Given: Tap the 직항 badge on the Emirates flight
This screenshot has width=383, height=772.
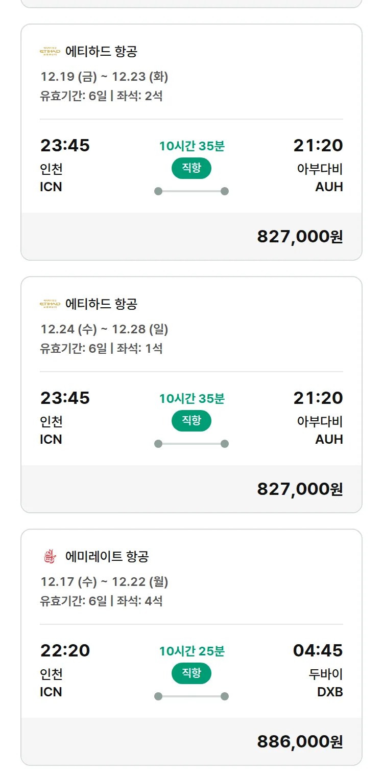Looking at the screenshot, I should [192, 673].
